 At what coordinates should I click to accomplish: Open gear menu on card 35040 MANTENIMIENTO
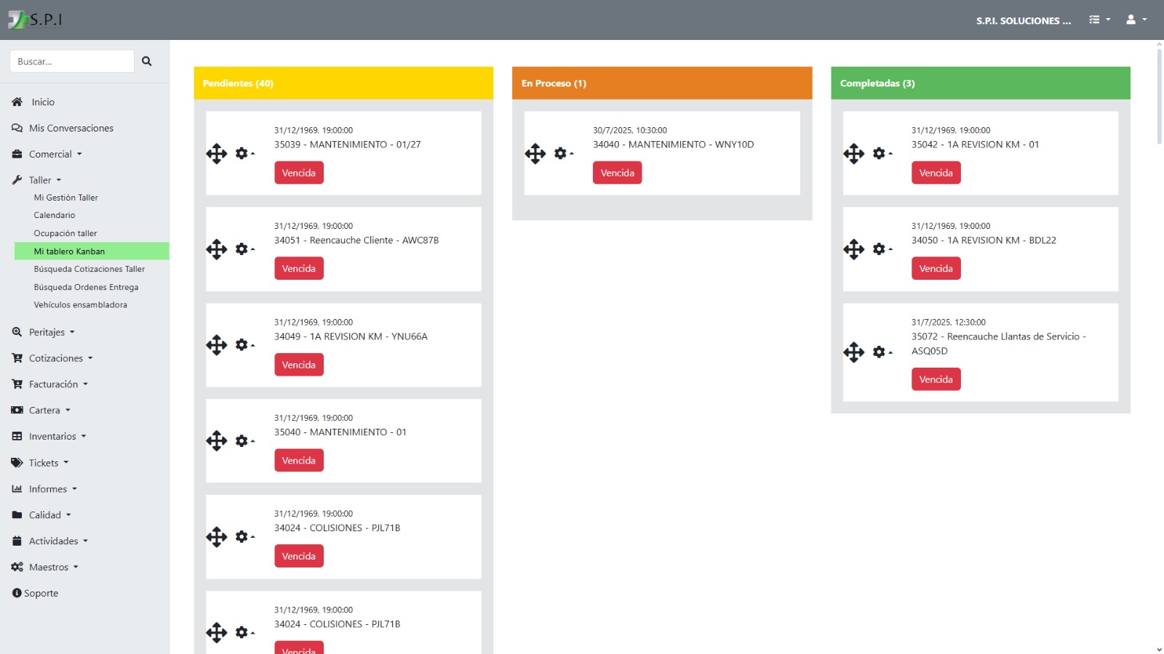[244, 441]
